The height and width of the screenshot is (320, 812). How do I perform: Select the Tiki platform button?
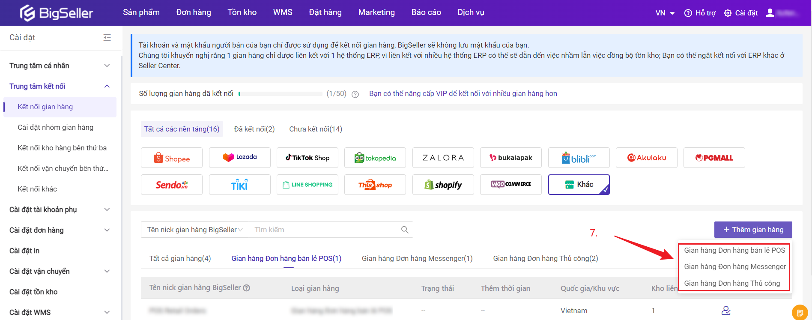pyautogui.click(x=240, y=185)
